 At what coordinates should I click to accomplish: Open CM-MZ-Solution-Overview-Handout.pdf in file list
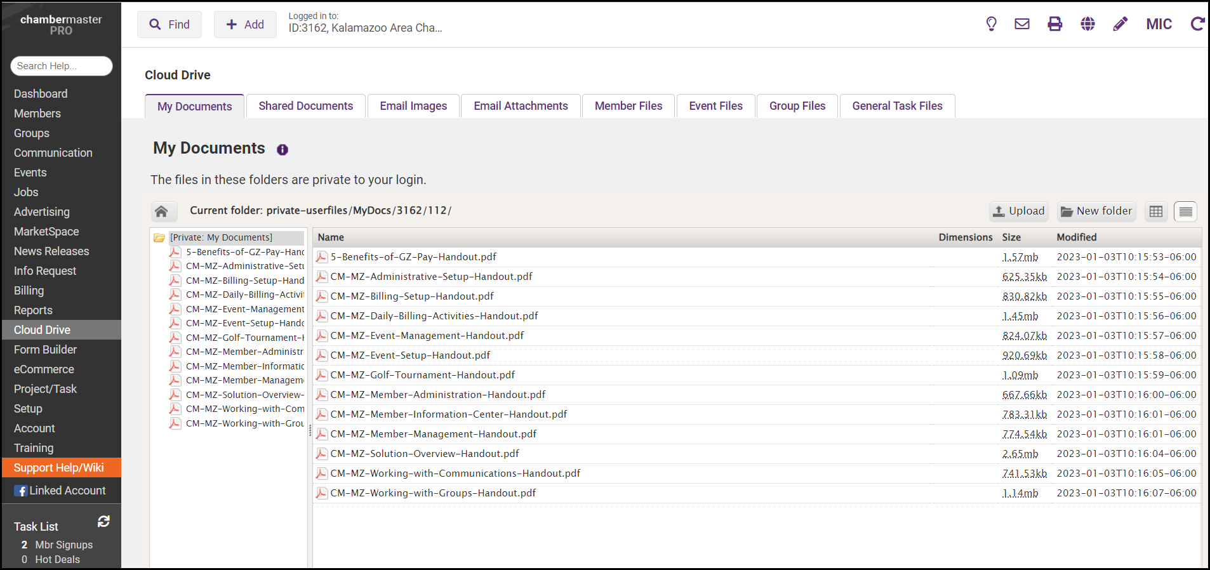pyautogui.click(x=424, y=454)
